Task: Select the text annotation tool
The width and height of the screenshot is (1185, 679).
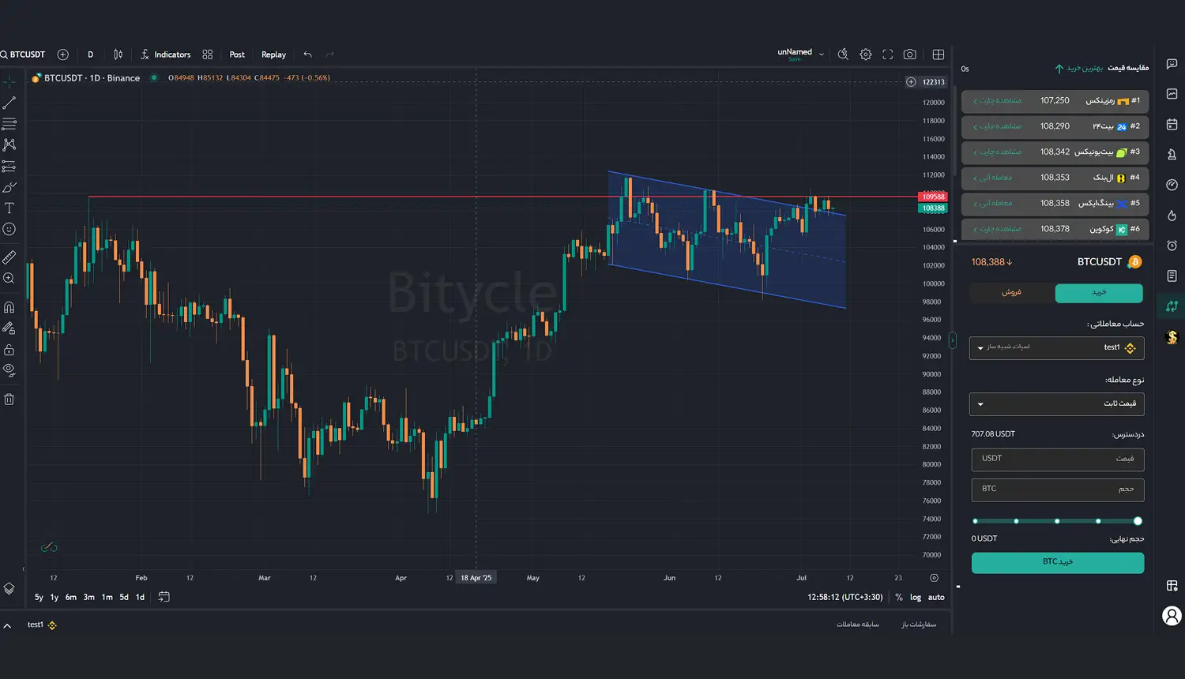Action: click(9, 208)
